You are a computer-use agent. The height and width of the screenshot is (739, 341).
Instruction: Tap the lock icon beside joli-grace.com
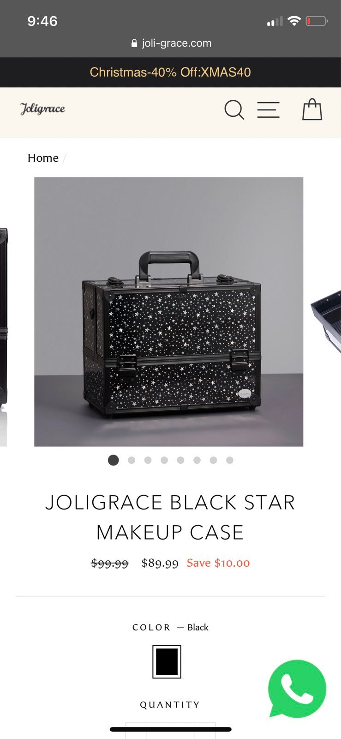[134, 43]
